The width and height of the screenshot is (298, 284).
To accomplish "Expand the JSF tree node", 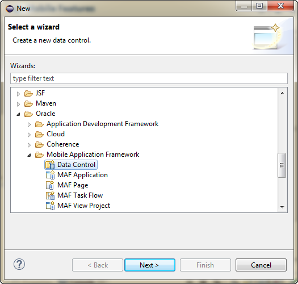I will (18, 94).
